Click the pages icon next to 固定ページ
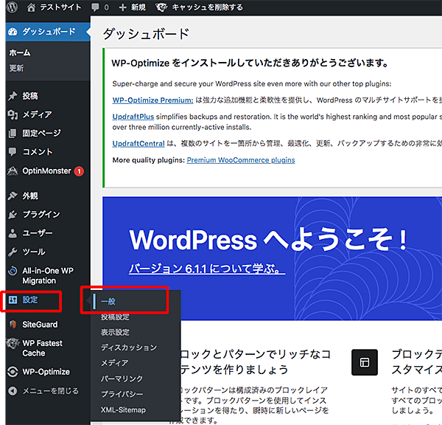The image size is (442, 425). point(13,134)
